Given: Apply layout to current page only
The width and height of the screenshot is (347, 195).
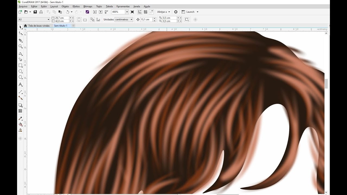Looking at the screenshot, I should coord(98,19).
